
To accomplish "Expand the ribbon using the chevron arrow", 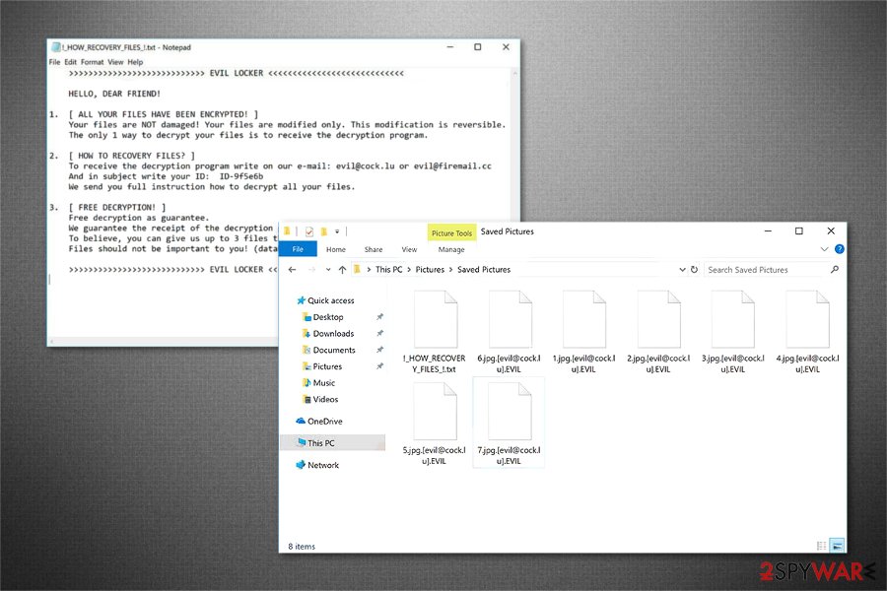I will [x=825, y=249].
